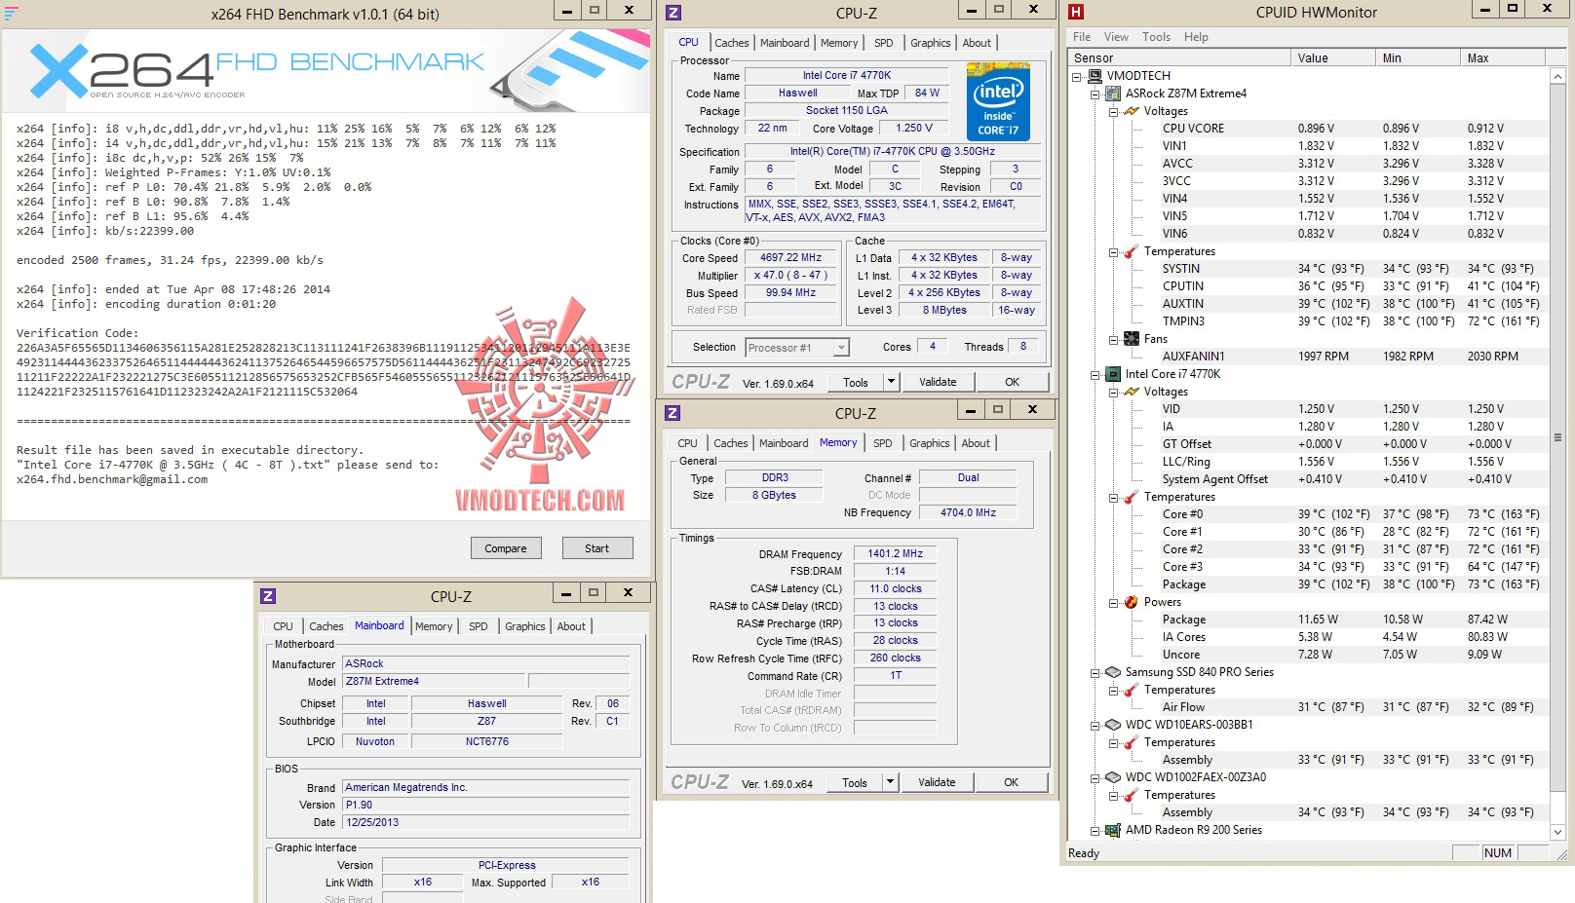This screenshot has width=1575, height=903.
Task: Collapse the VMODTECH root node in HWMonitor
Action: click(1077, 76)
